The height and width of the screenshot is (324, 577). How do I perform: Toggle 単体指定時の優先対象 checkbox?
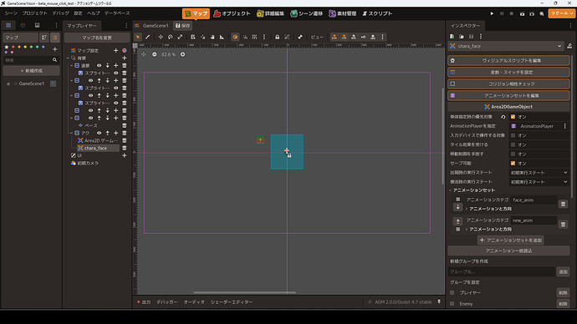(x=513, y=117)
